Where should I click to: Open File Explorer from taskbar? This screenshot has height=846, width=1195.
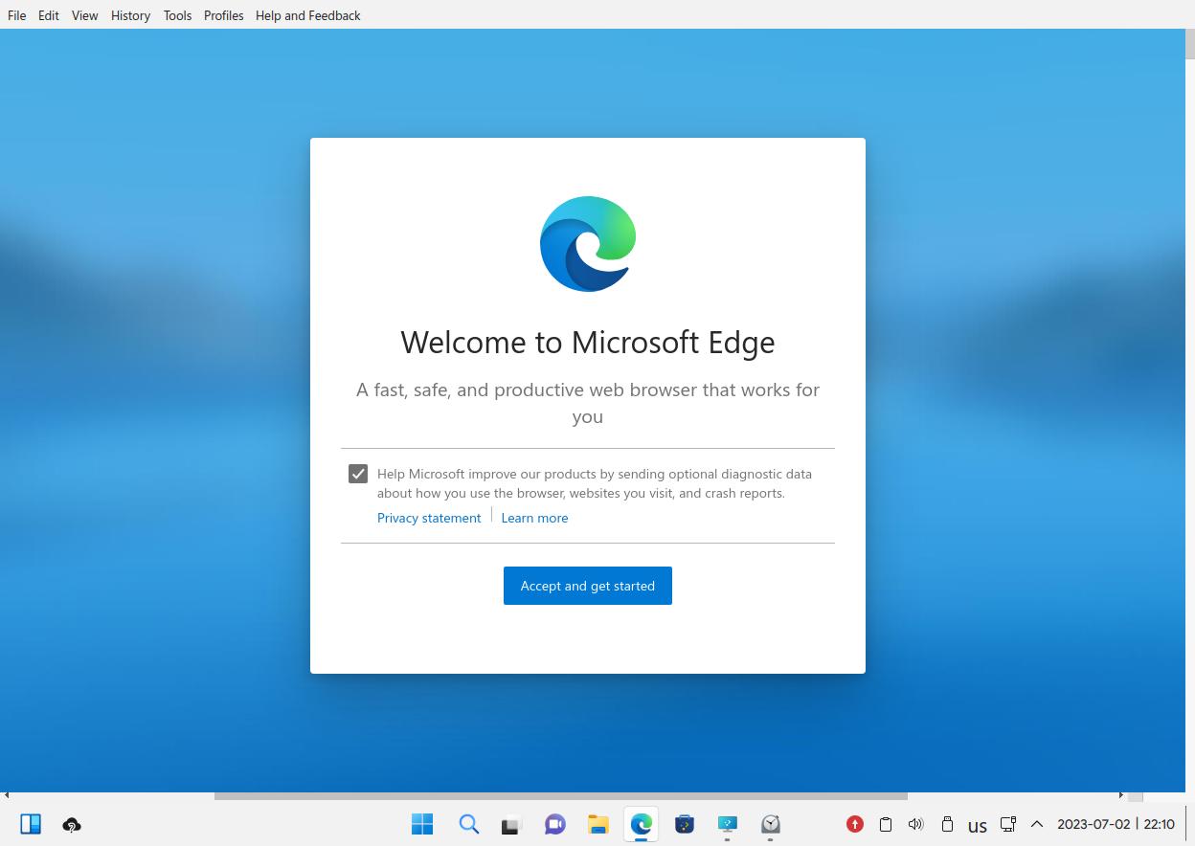(x=598, y=824)
